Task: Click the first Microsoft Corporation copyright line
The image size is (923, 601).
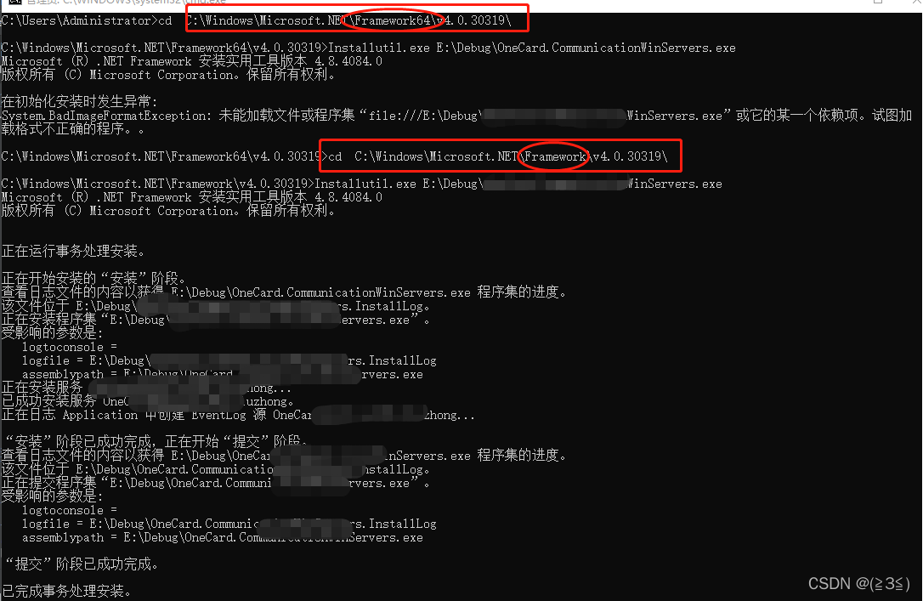Action: (x=168, y=75)
